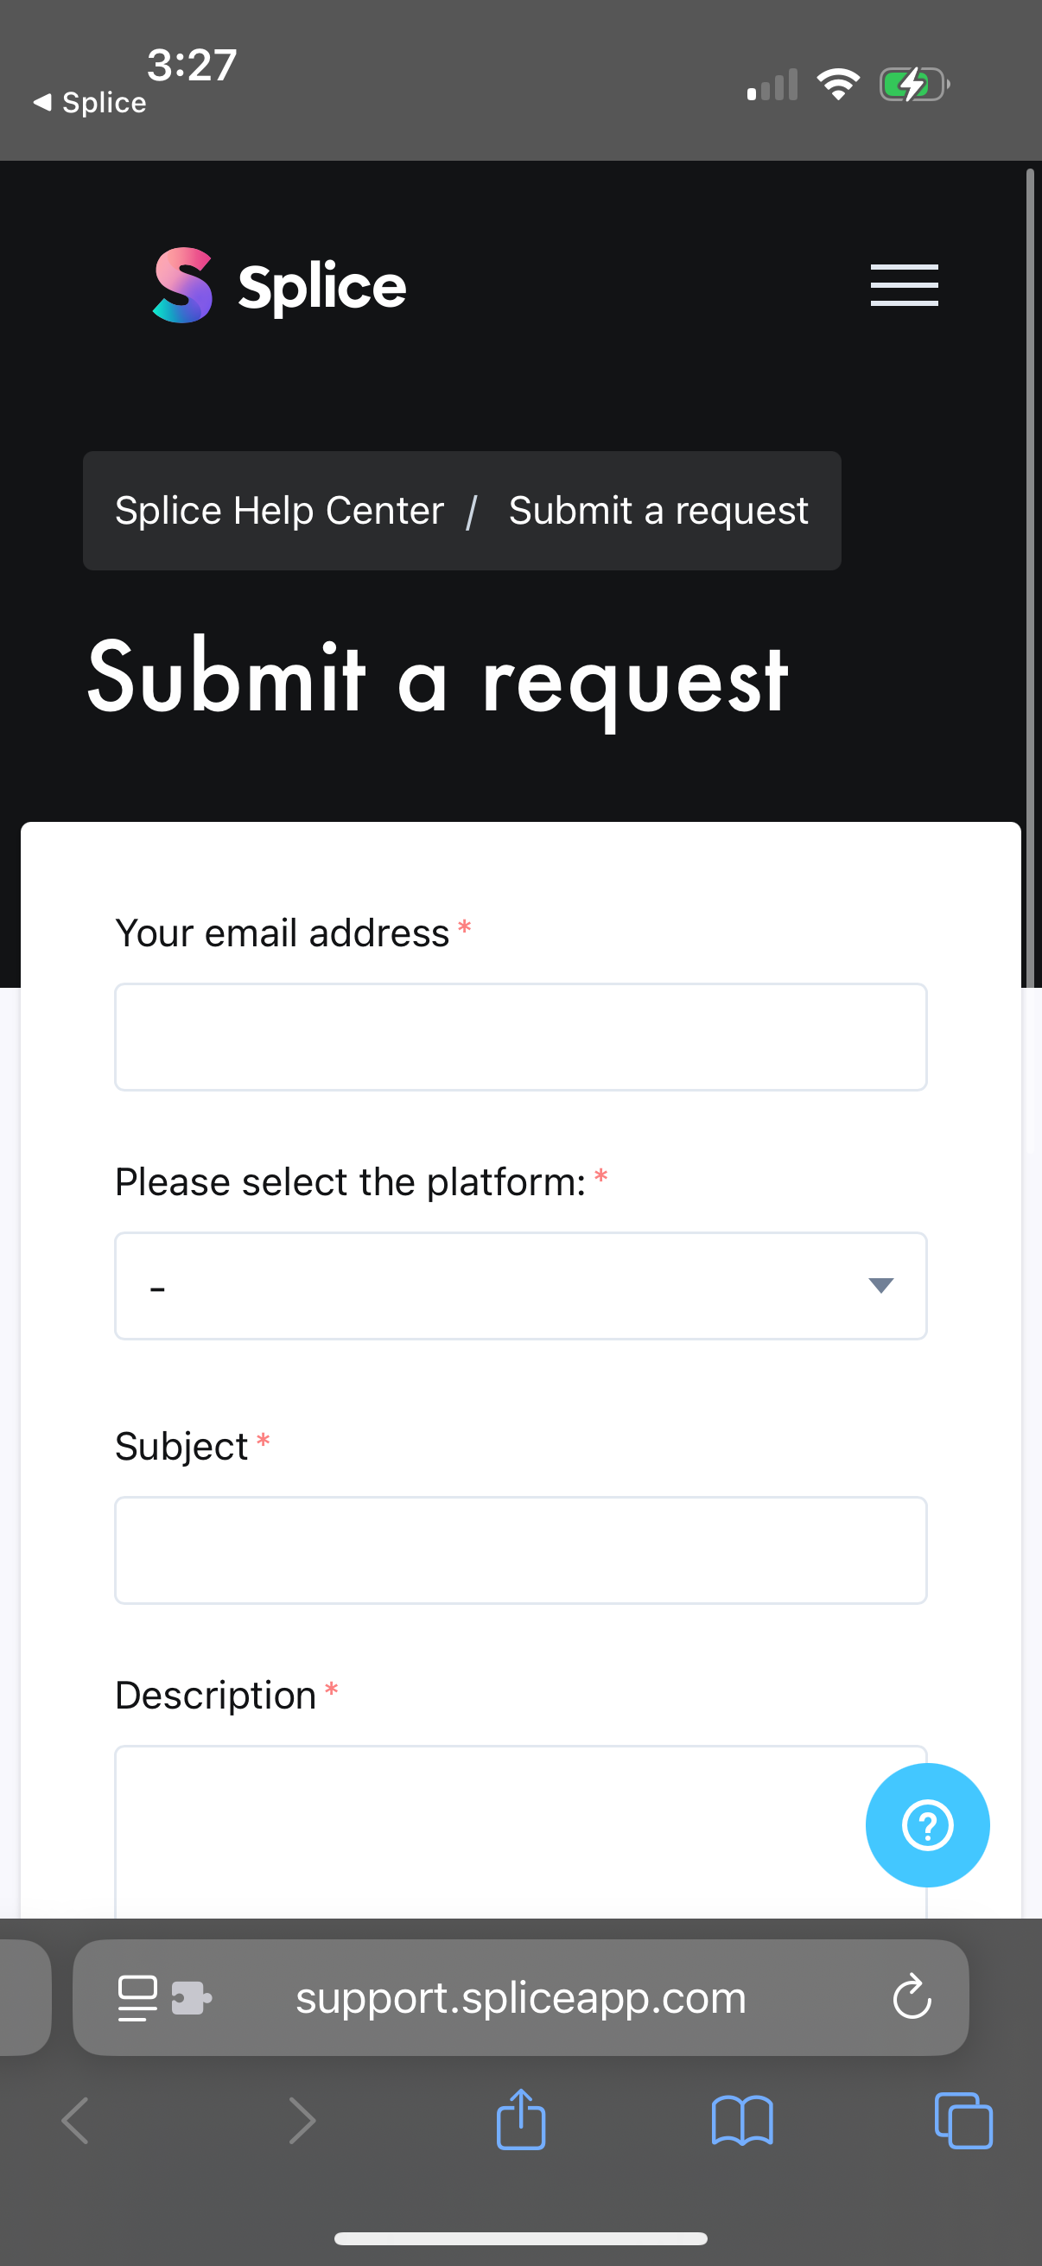
Task: Go to Splice Help Center breadcrumb
Action: click(x=279, y=510)
